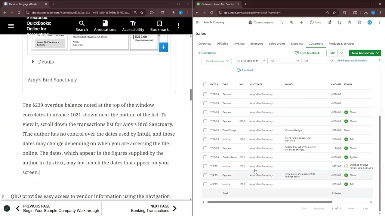Click the eReader browser address bar
385x216 pixels.
click(80, 13)
